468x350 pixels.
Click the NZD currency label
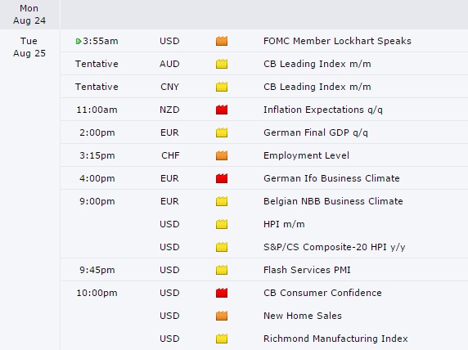tap(169, 110)
